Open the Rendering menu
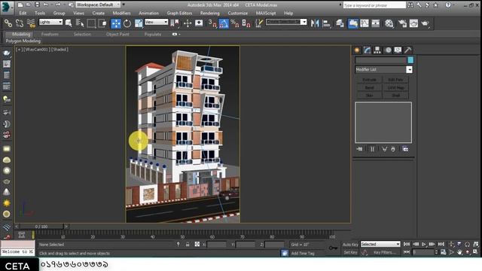The height and width of the screenshot is (271, 482). coord(209,14)
